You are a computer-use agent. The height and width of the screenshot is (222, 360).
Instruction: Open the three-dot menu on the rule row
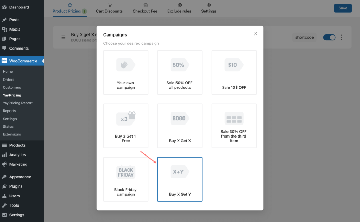(341, 37)
